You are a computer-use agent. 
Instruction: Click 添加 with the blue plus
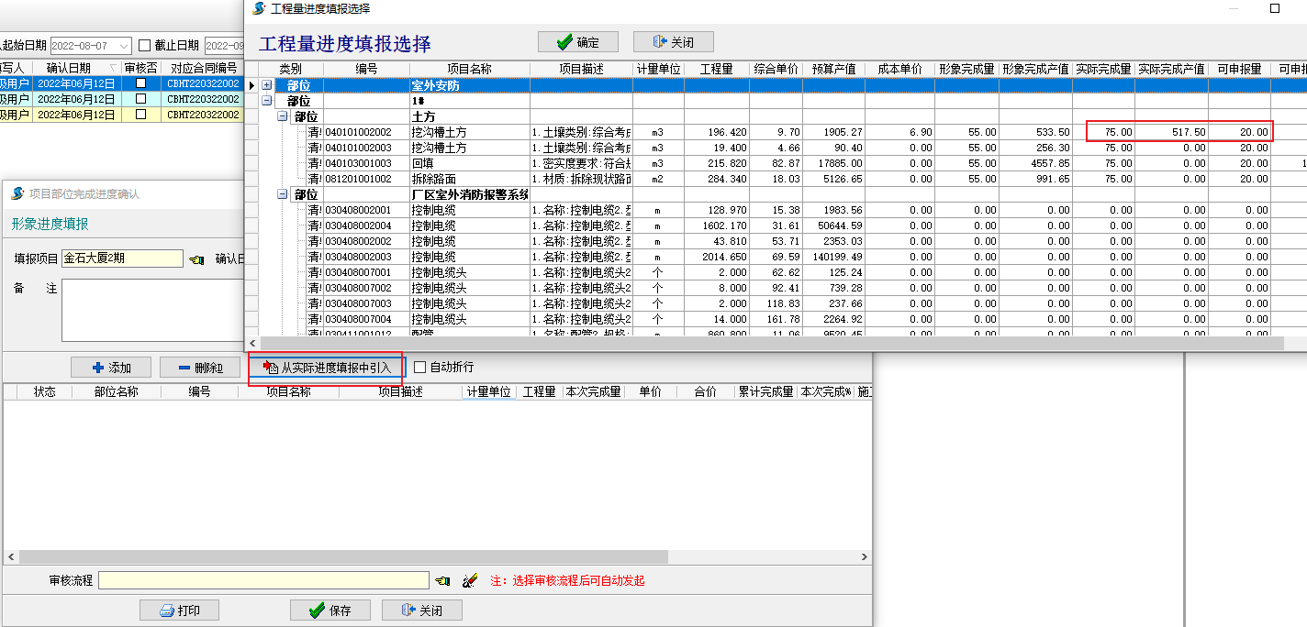tap(112, 368)
